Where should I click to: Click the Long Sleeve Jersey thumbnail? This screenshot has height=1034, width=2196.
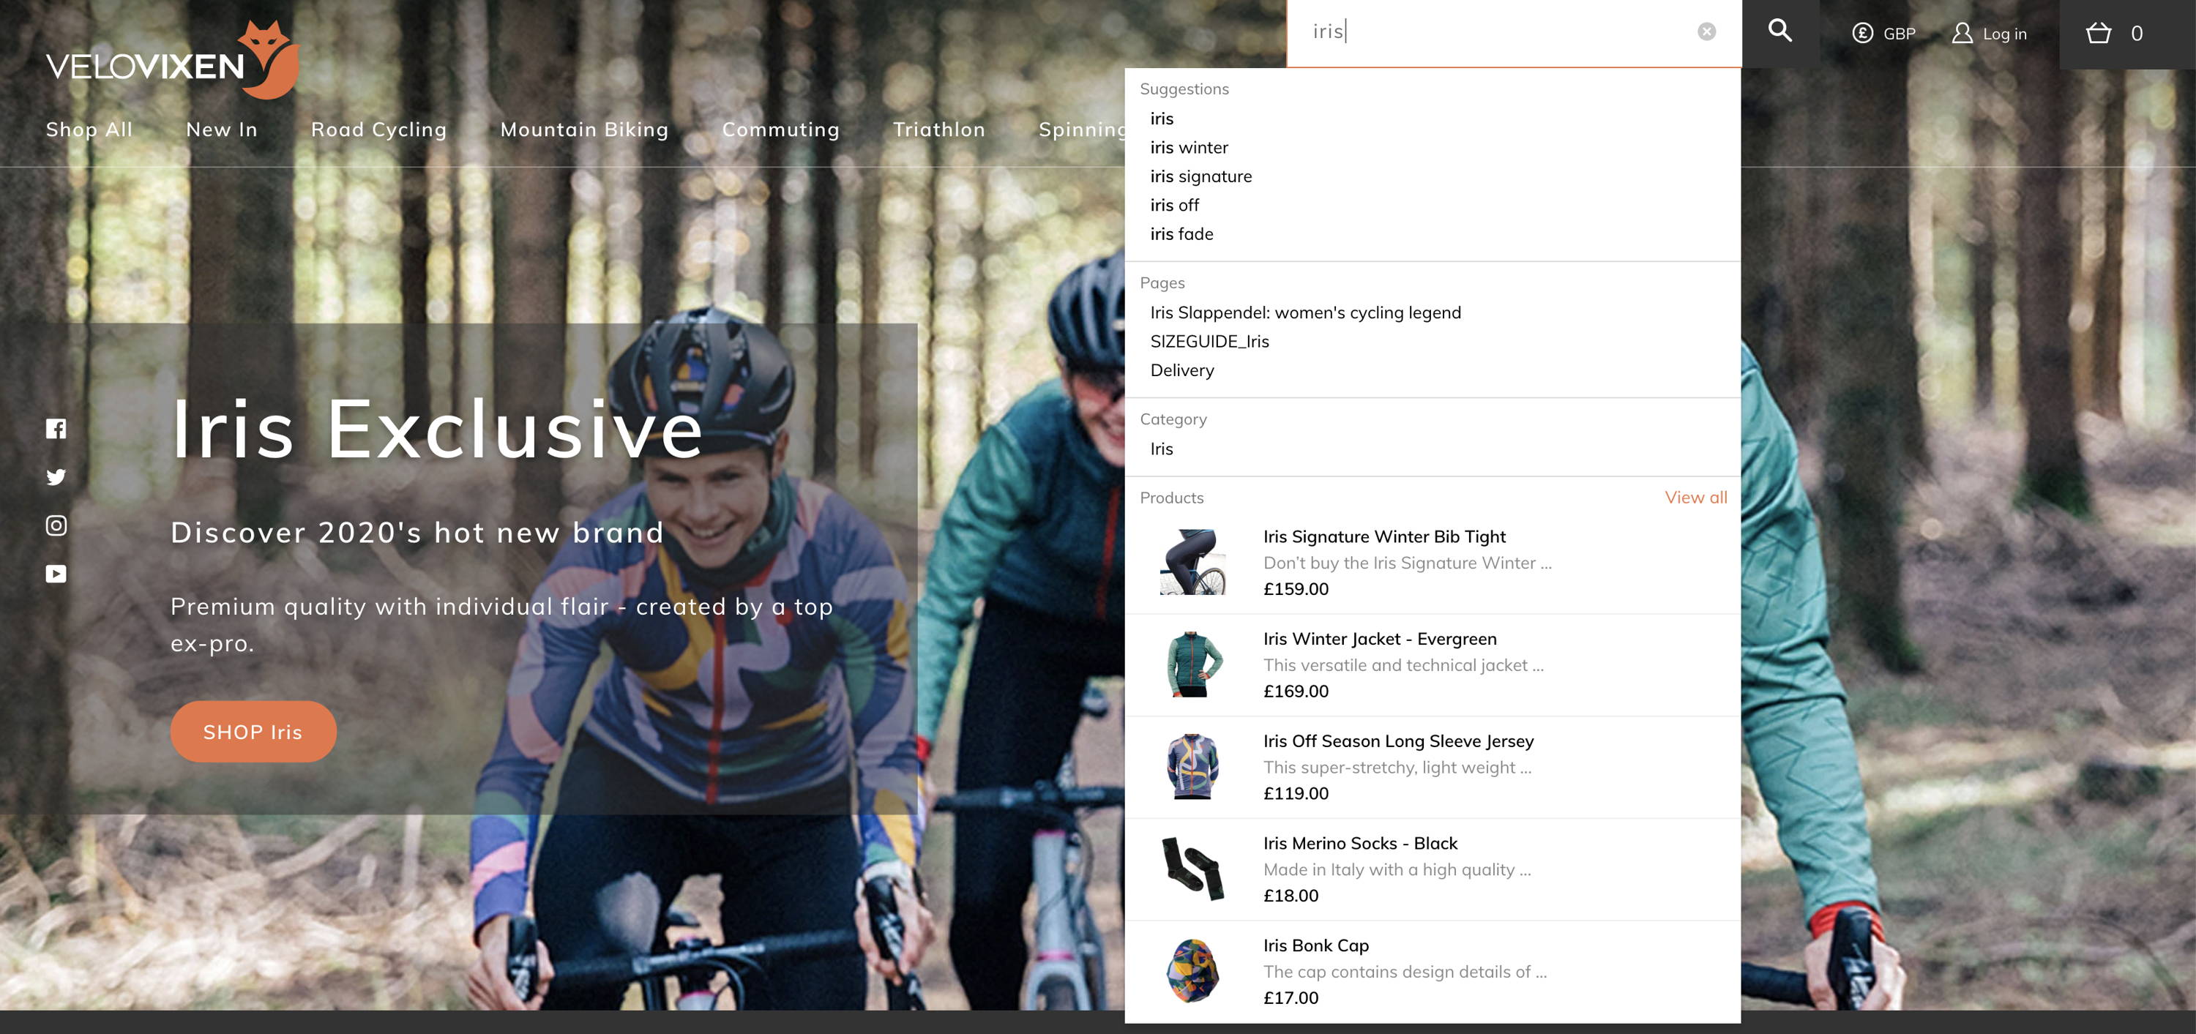click(1192, 767)
